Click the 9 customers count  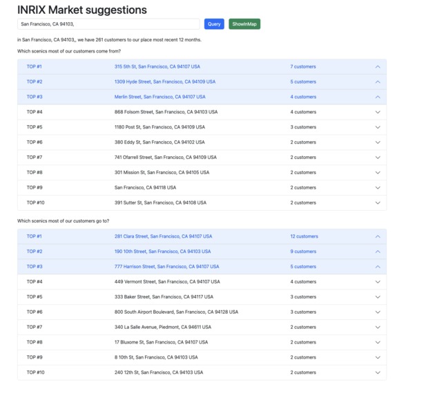tap(303, 252)
